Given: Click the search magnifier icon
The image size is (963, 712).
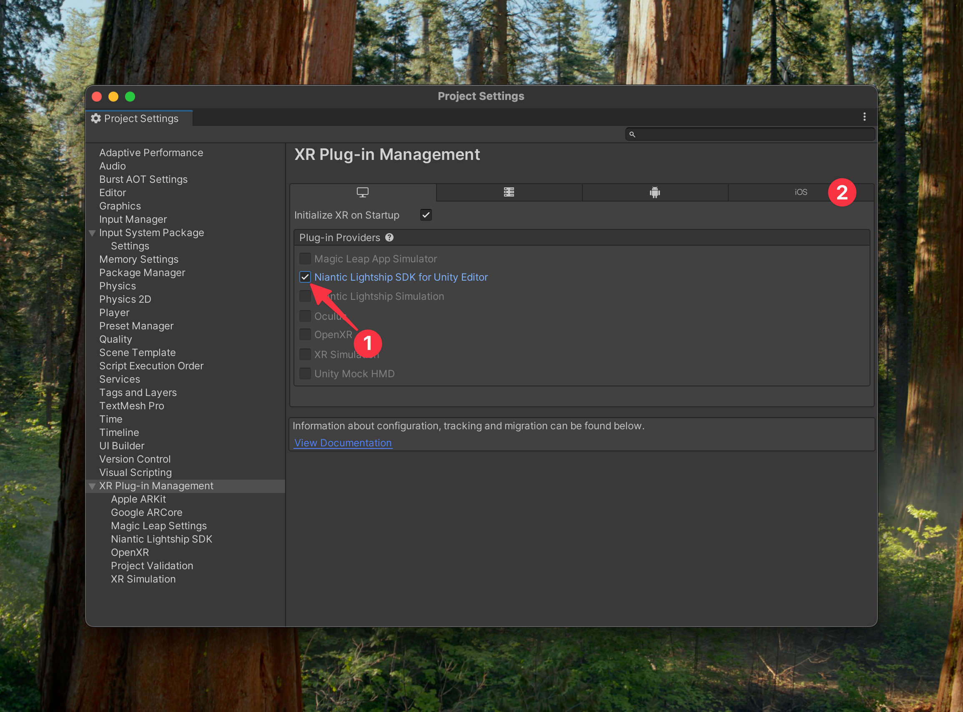Looking at the screenshot, I should pyautogui.click(x=632, y=134).
